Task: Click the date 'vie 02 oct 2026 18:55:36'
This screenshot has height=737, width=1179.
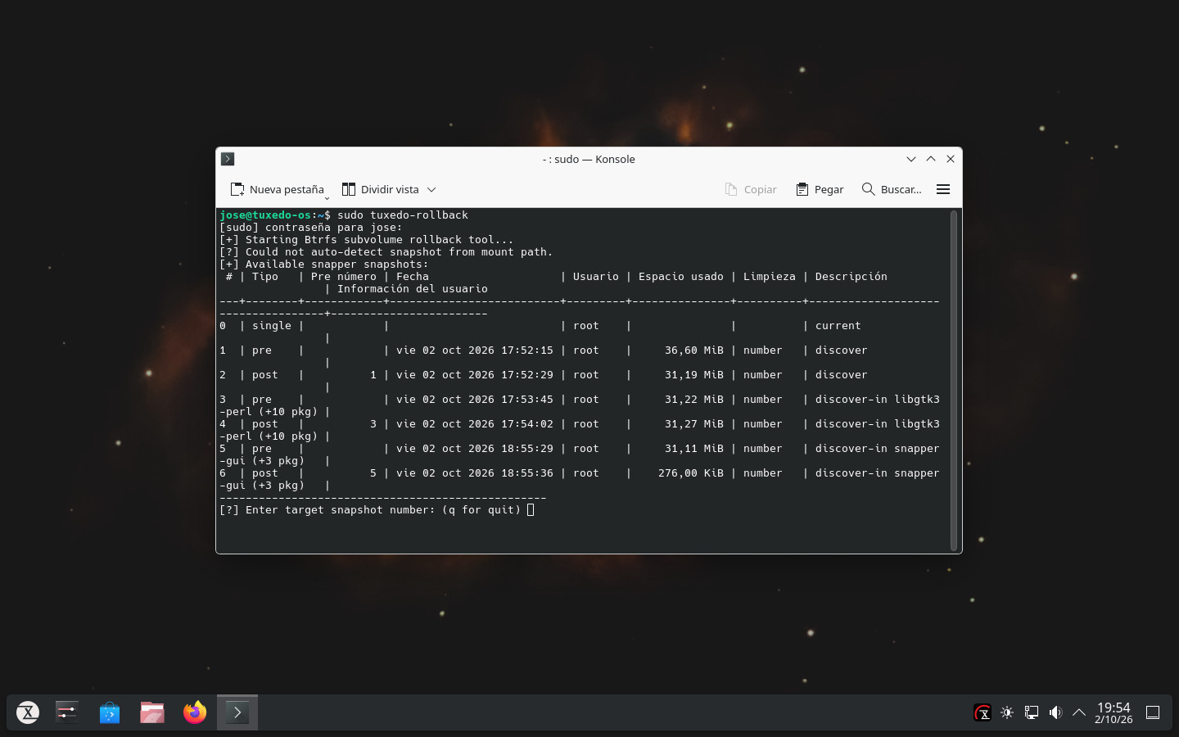Action: tap(475, 473)
